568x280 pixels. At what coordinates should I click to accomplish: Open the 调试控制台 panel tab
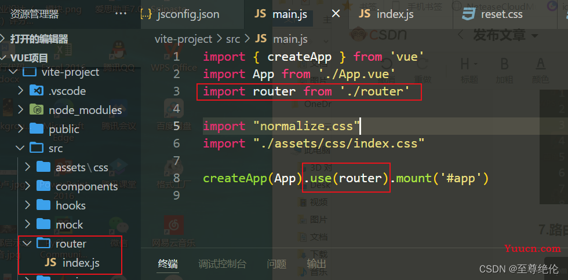click(x=222, y=264)
